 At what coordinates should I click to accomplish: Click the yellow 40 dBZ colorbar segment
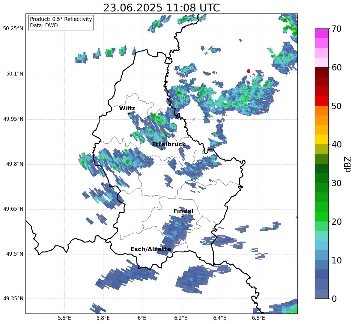click(321, 139)
